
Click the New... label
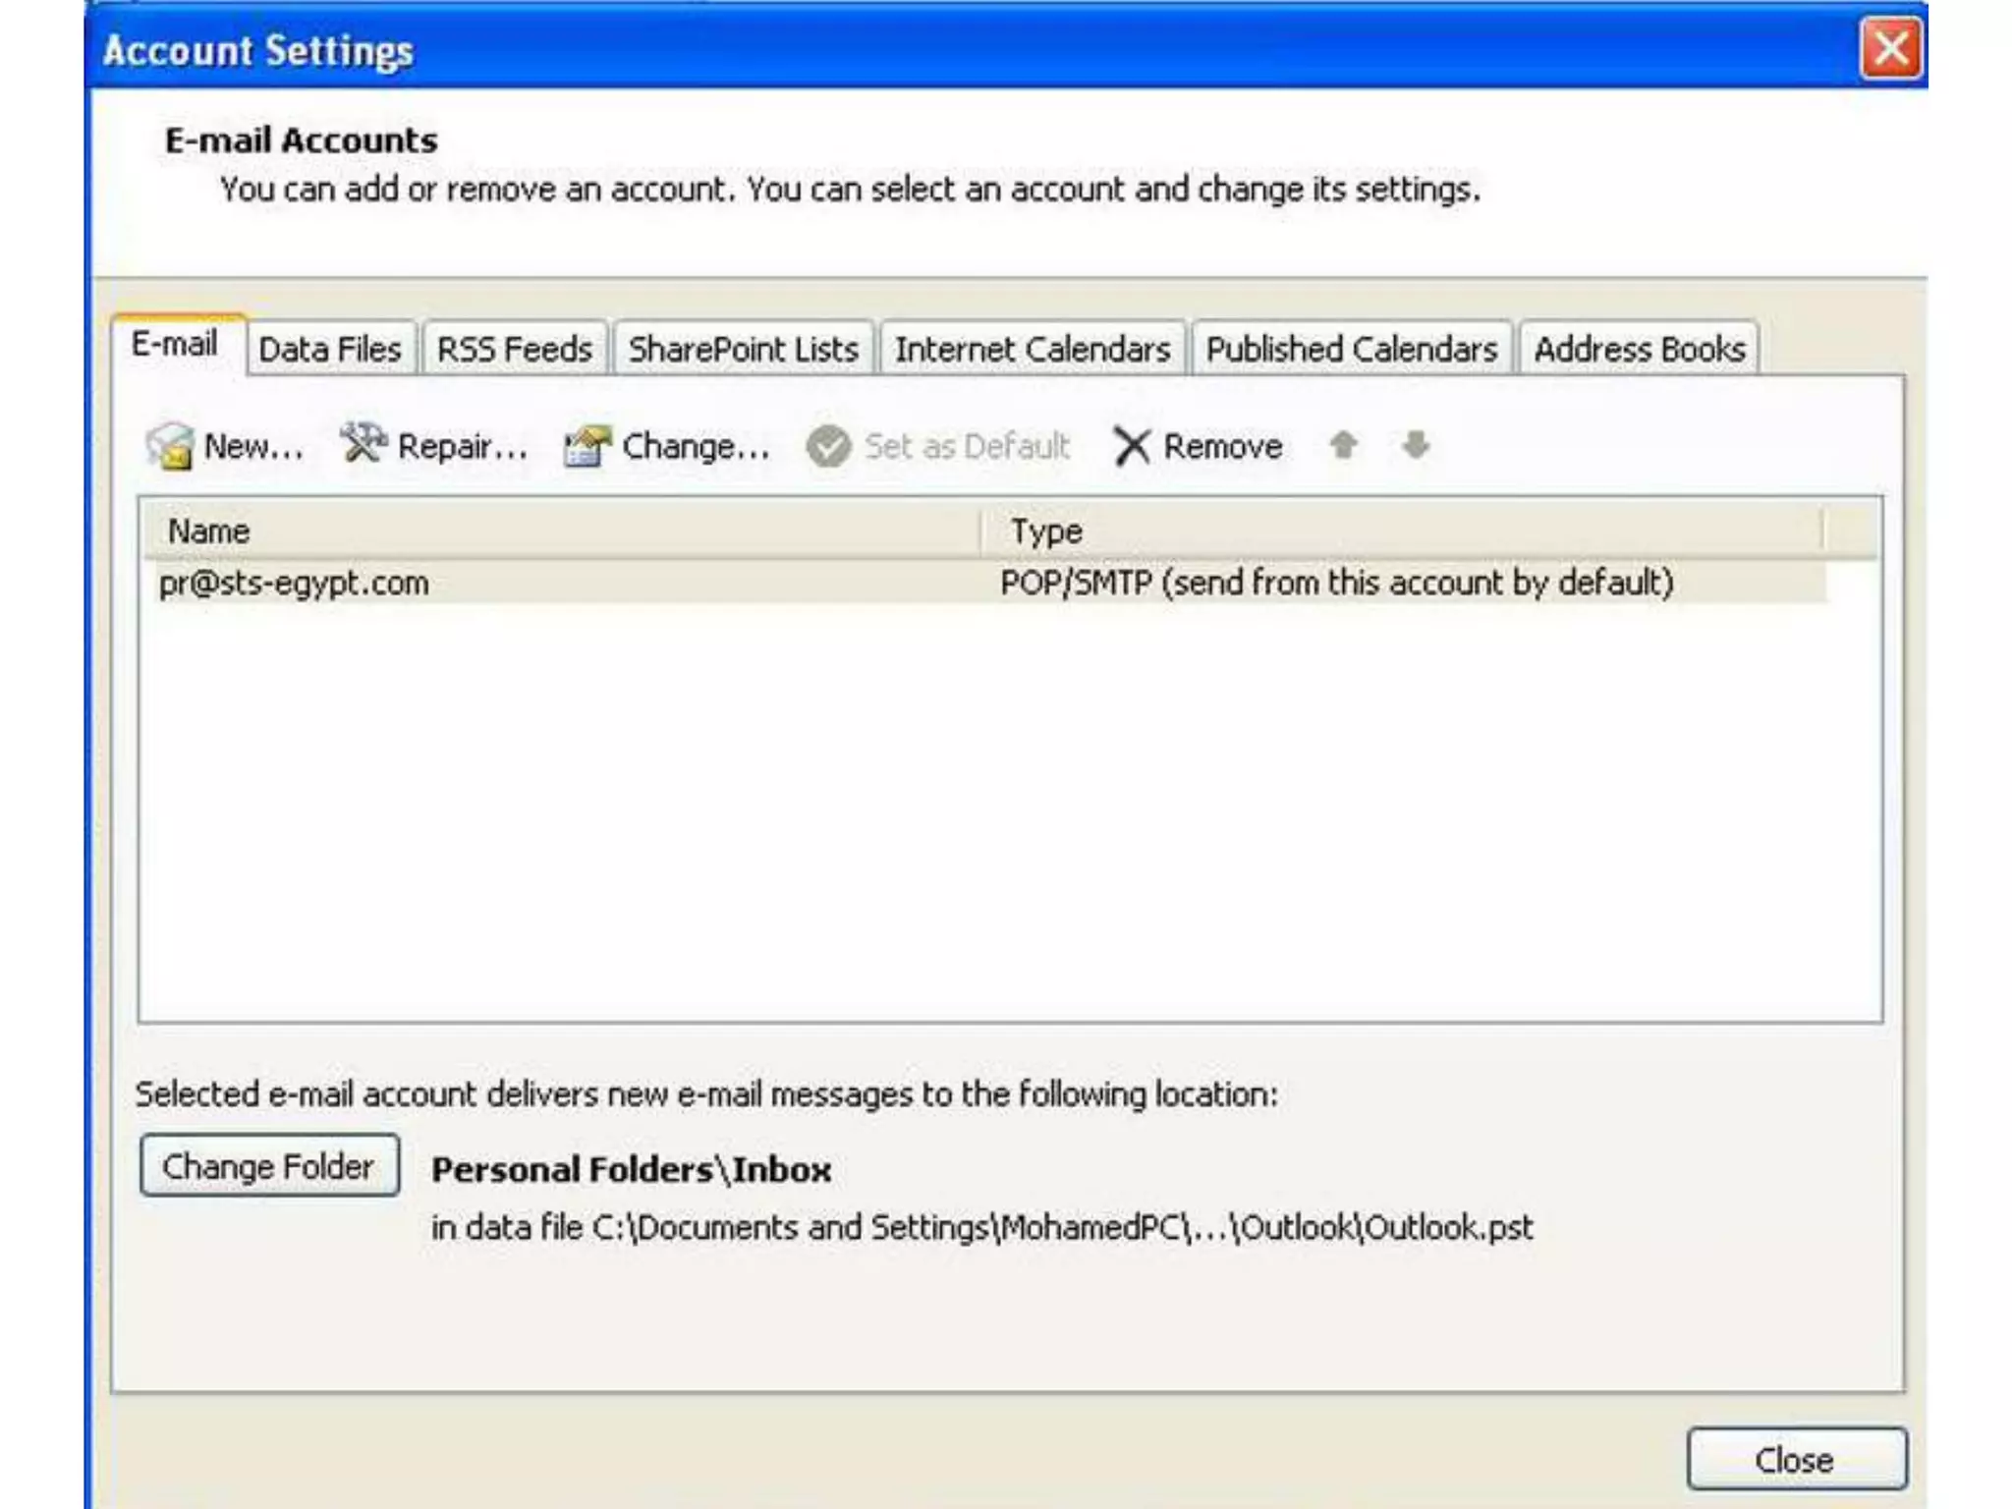[253, 447]
